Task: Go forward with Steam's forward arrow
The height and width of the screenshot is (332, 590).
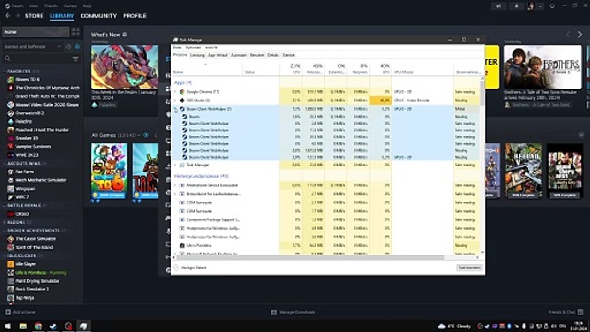Action: tap(18, 16)
